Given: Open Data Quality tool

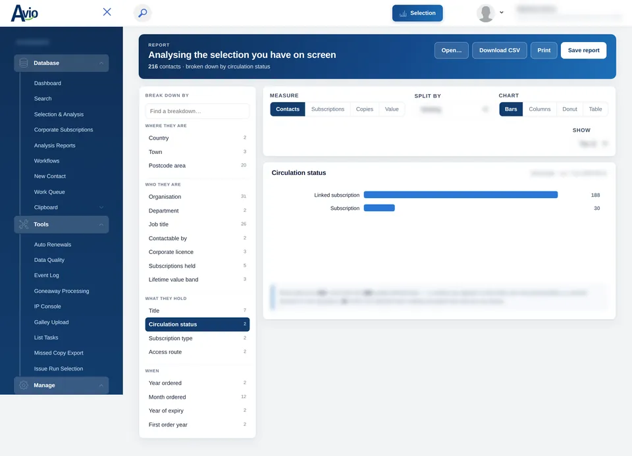Looking at the screenshot, I should 49,260.
